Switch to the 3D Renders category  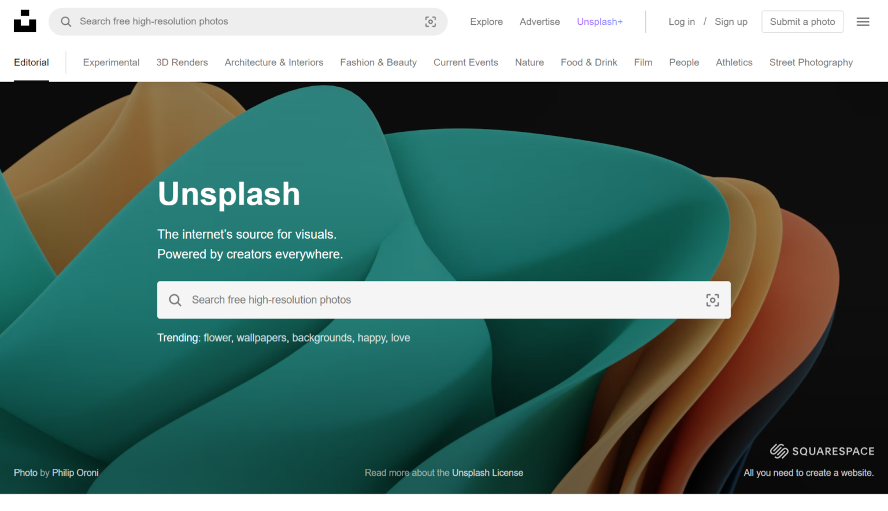coord(182,62)
